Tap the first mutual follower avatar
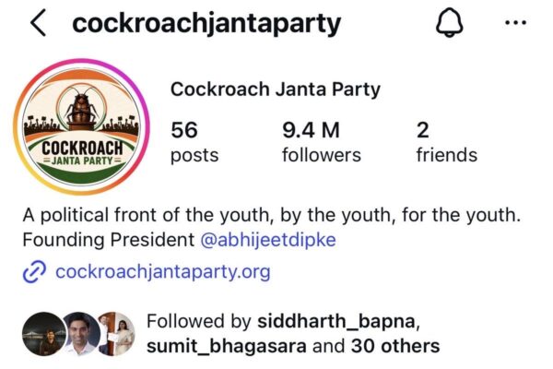The width and height of the screenshot is (553, 369). point(44,334)
